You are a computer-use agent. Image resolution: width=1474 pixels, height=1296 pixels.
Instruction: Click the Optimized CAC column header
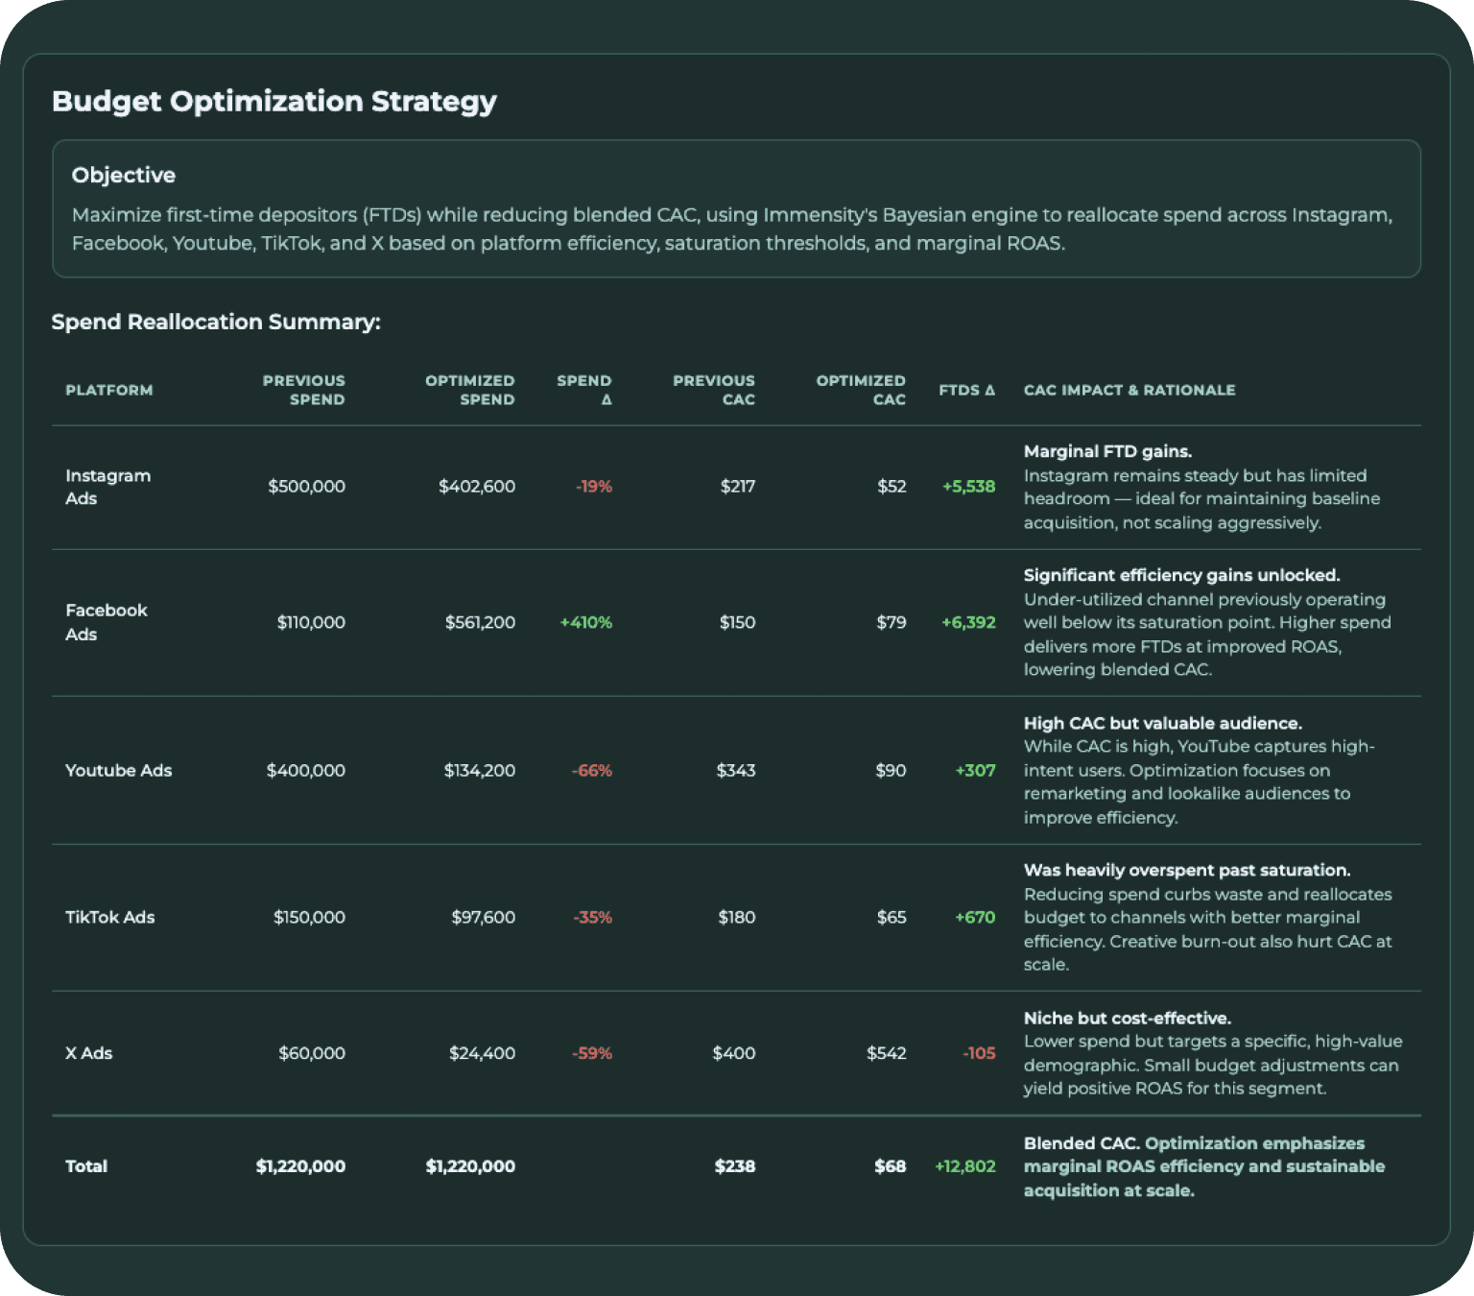pos(861,390)
